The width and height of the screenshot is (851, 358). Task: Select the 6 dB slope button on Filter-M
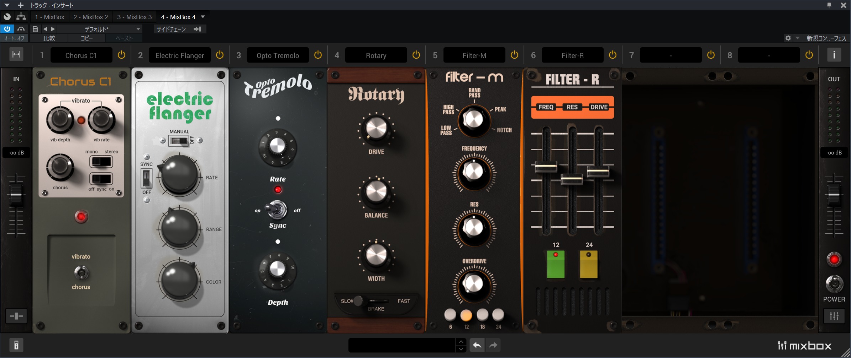tap(450, 315)
